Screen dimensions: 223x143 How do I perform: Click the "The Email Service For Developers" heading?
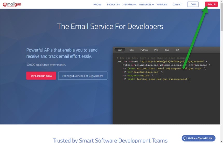click(110, 26)
